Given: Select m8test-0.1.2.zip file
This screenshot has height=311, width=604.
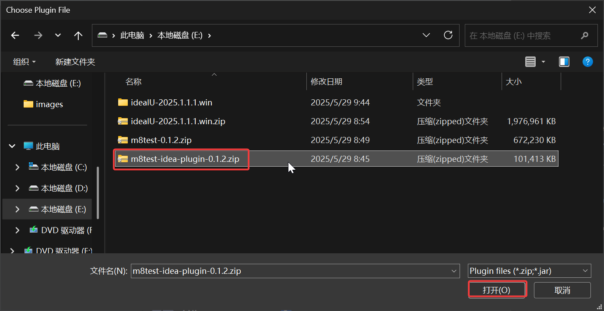Looking at the screenshot, I should (x=161, y=140).
